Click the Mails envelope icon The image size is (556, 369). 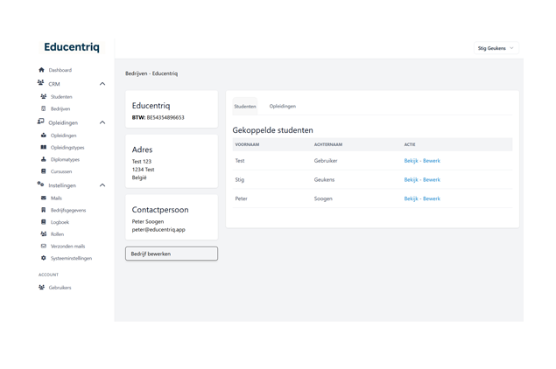pos(44,198)
